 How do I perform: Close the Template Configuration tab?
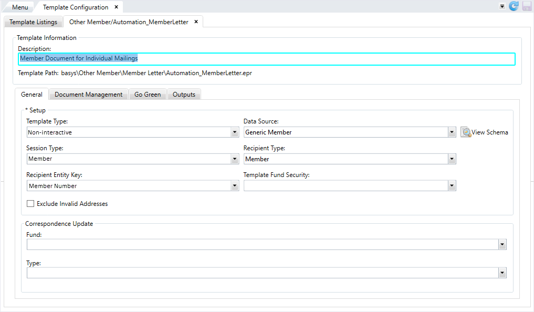tap(117, 7)
